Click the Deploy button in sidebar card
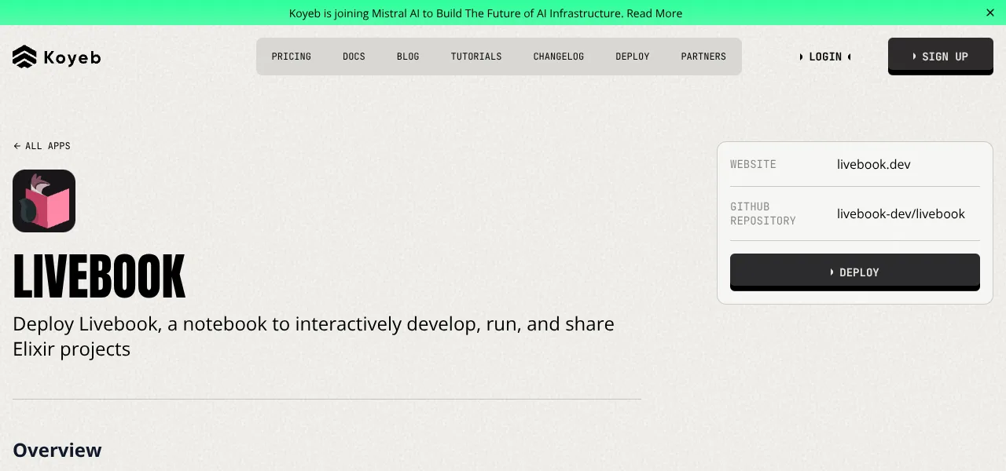 coord(855,272)
